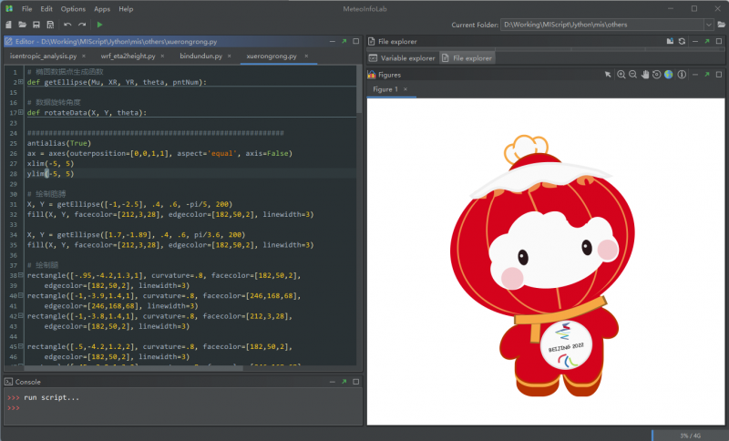Open the Current Folder dropdown

(708, 25)
